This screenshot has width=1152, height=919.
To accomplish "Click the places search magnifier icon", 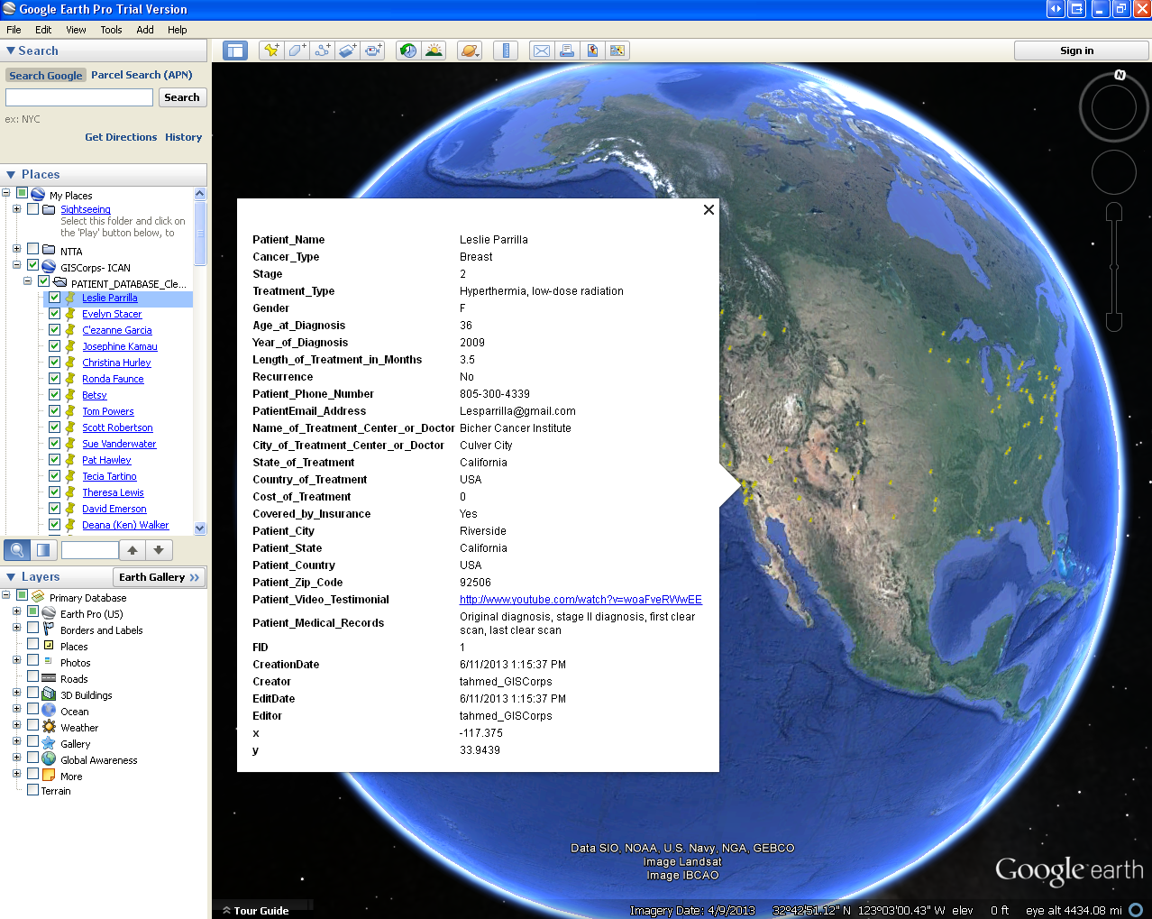I will tap(17, 550).
